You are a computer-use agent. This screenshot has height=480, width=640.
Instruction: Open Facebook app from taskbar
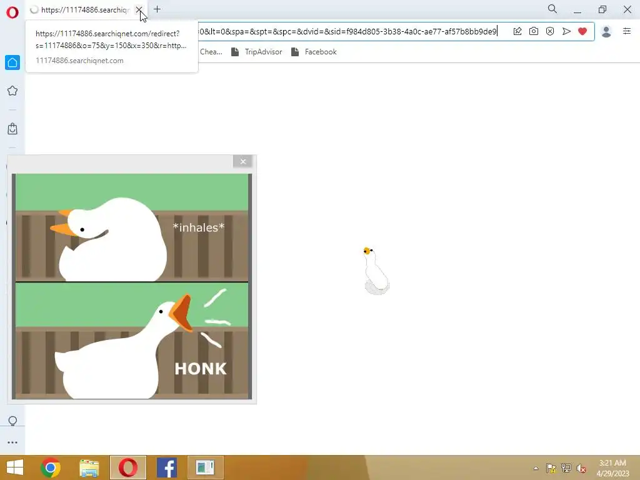(x=166, y=467)
